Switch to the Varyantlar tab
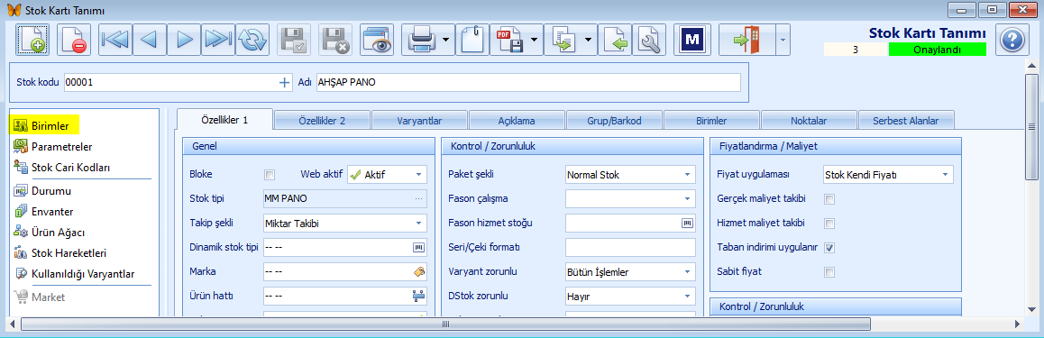Image resolution: width=1044 pixels, height=338 pixels. tap(419, 121)
